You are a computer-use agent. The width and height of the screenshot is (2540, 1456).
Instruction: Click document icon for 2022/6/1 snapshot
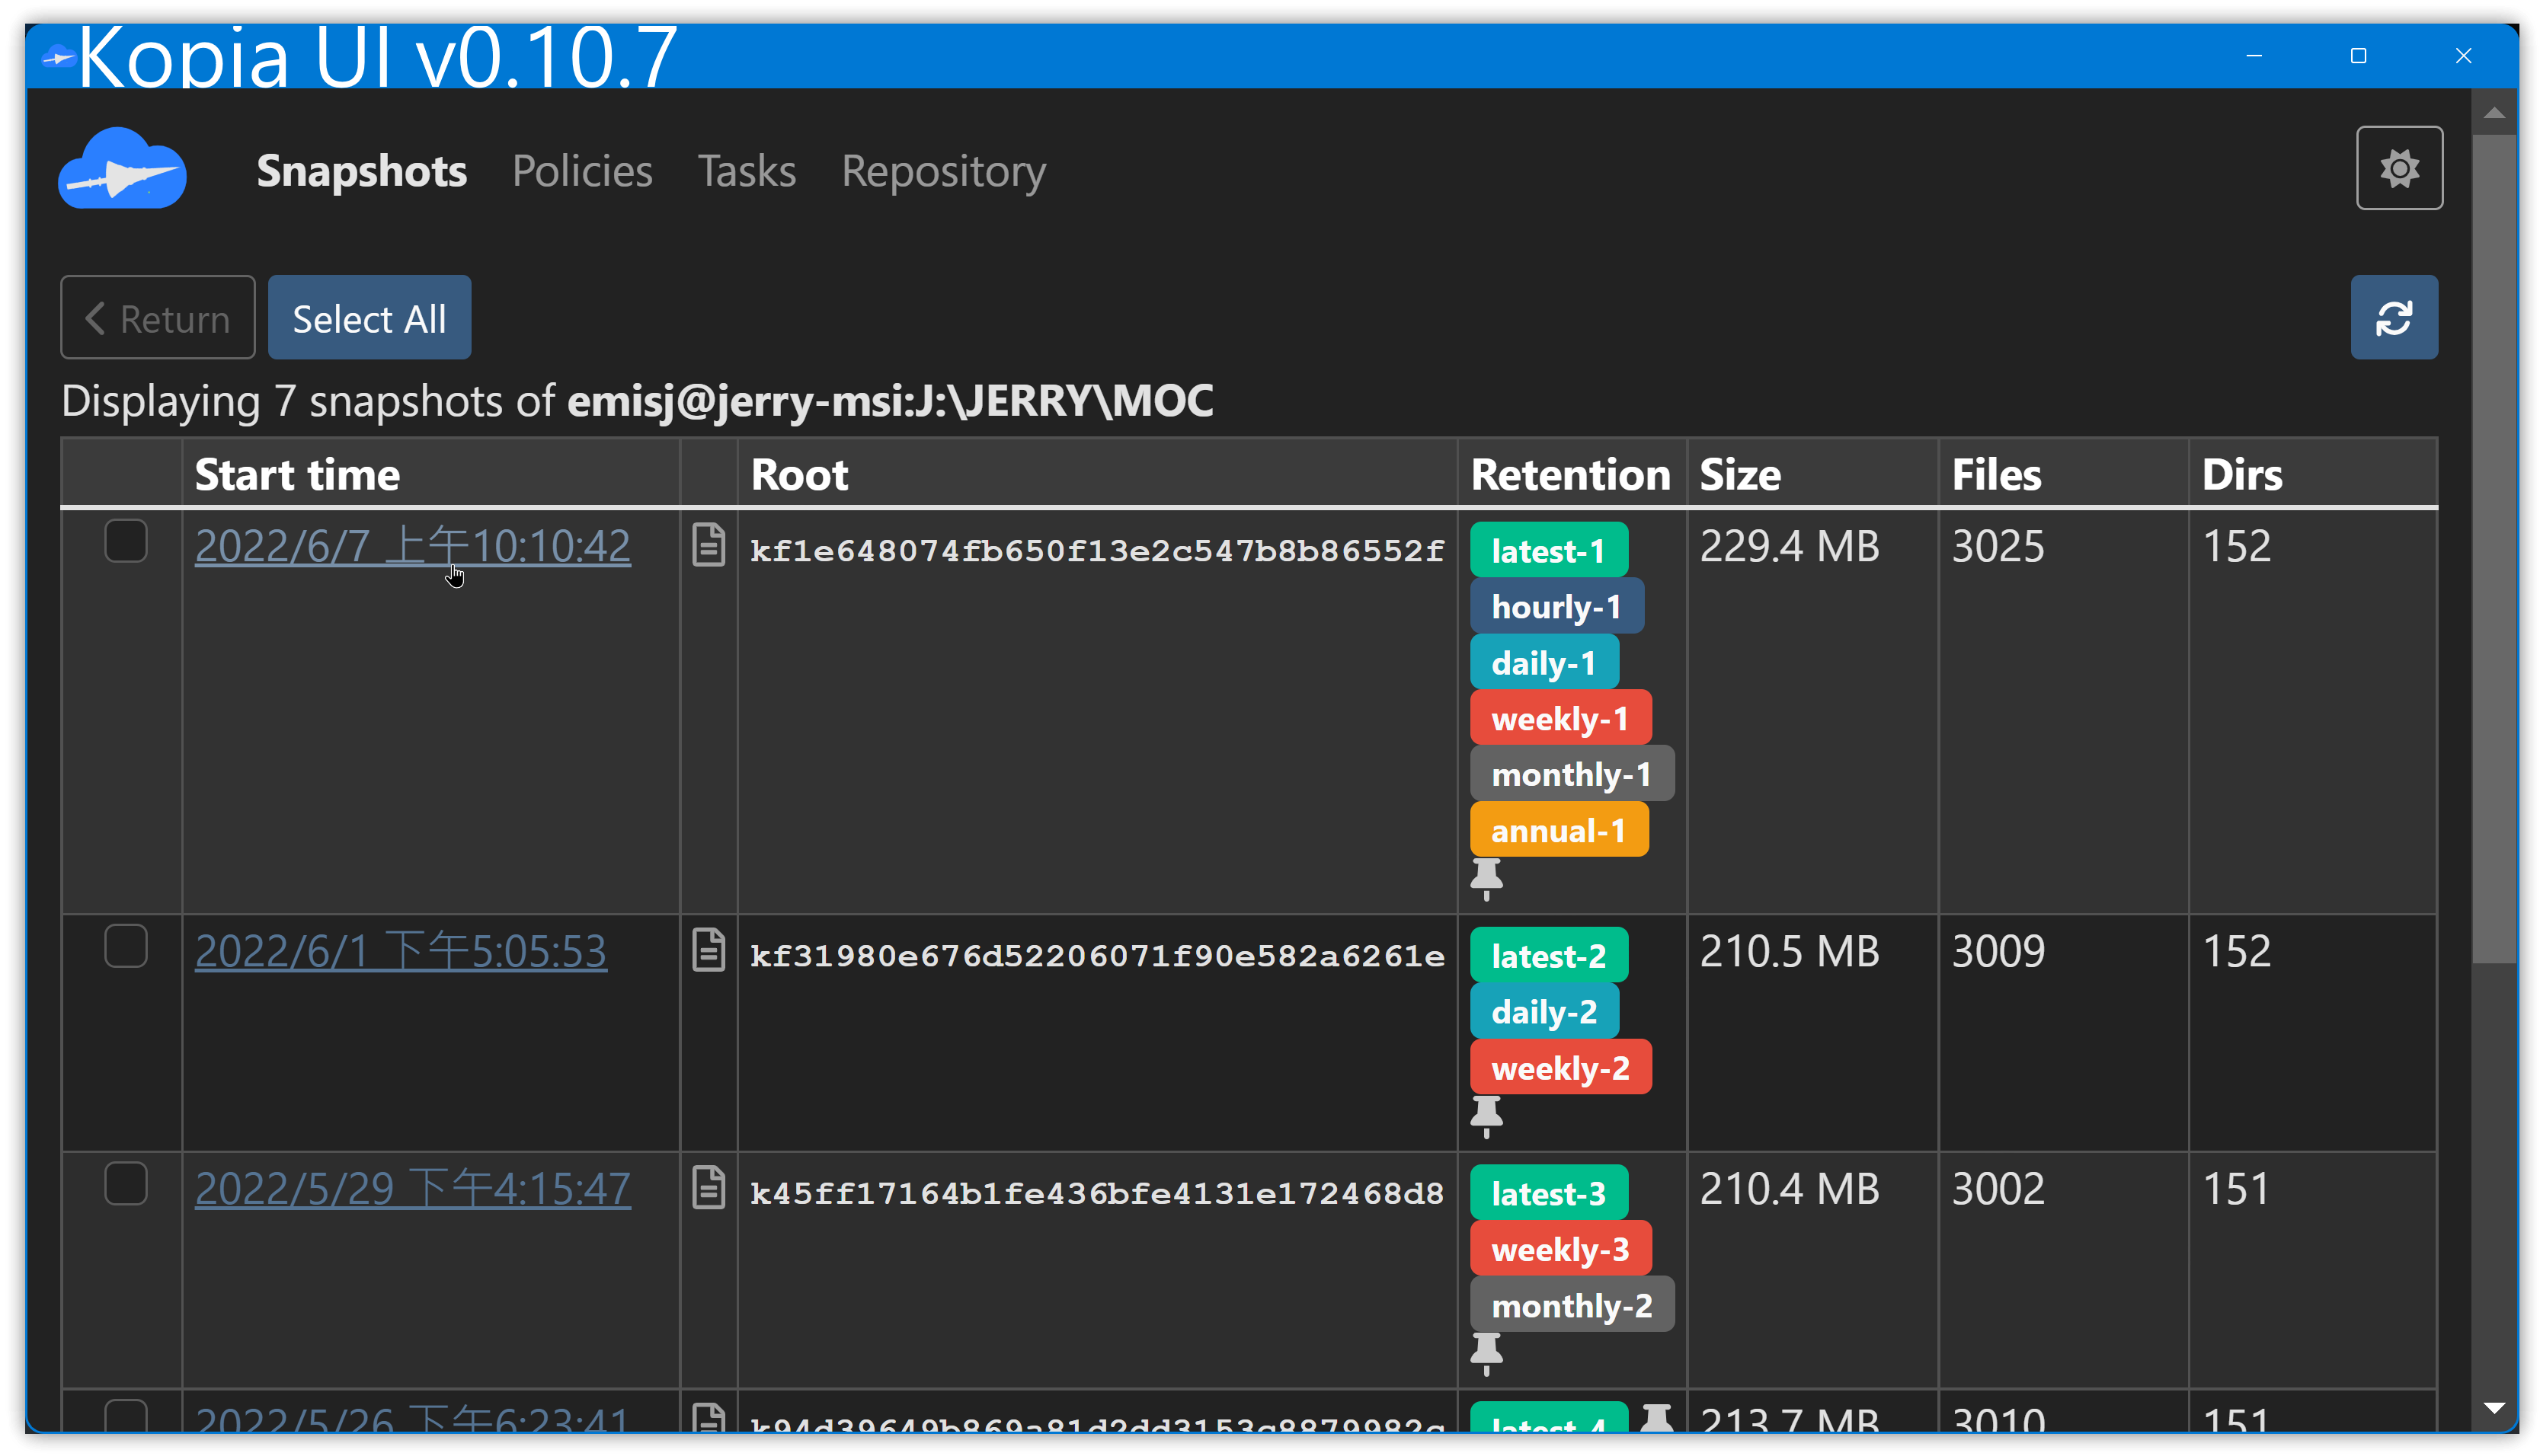click(x=709, y=951)
